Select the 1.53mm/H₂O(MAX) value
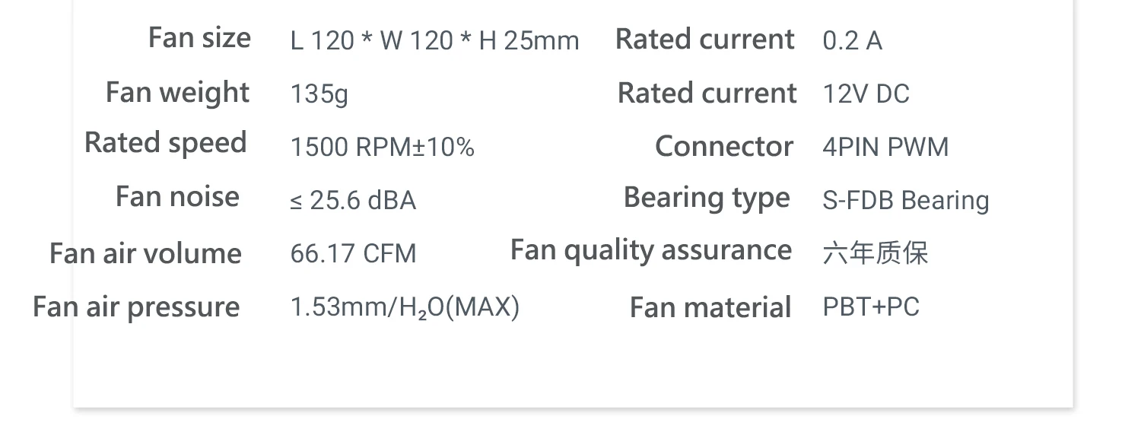 (x=405, y=307)
